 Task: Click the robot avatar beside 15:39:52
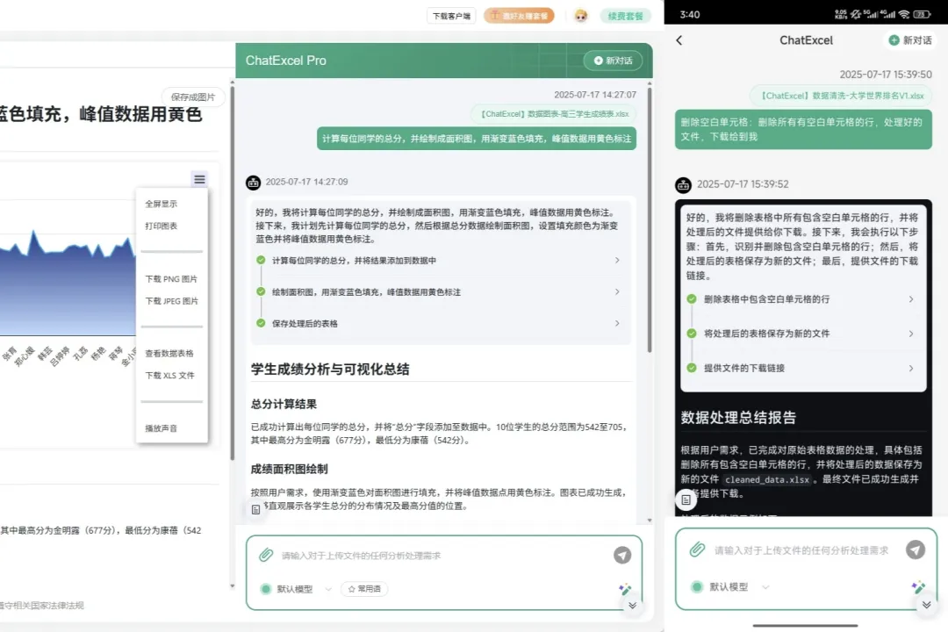683,185
